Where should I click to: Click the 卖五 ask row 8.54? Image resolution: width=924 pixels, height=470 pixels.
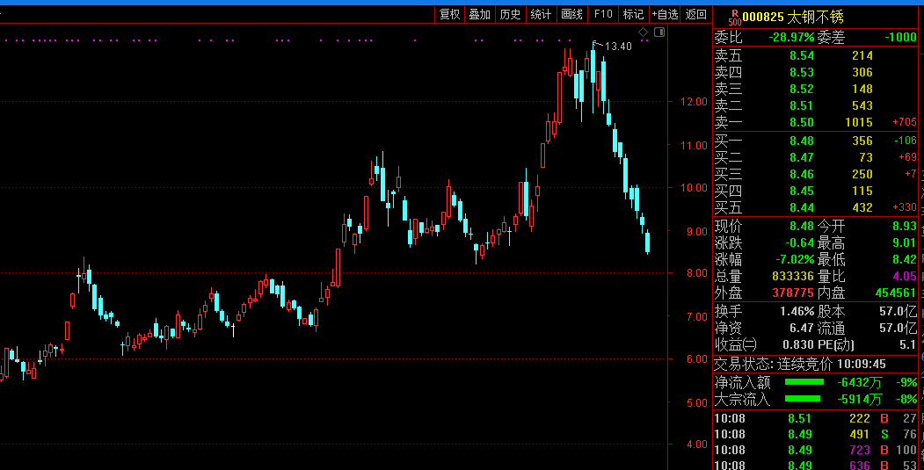[816, 56]
